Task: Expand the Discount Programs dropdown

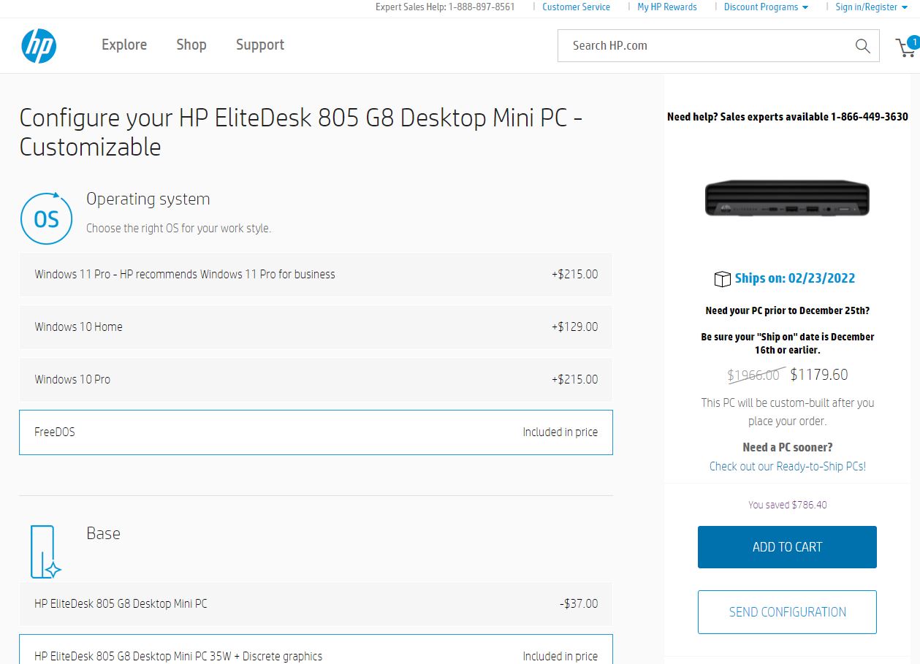Action: pyautogui.click(x=766, y=7)
